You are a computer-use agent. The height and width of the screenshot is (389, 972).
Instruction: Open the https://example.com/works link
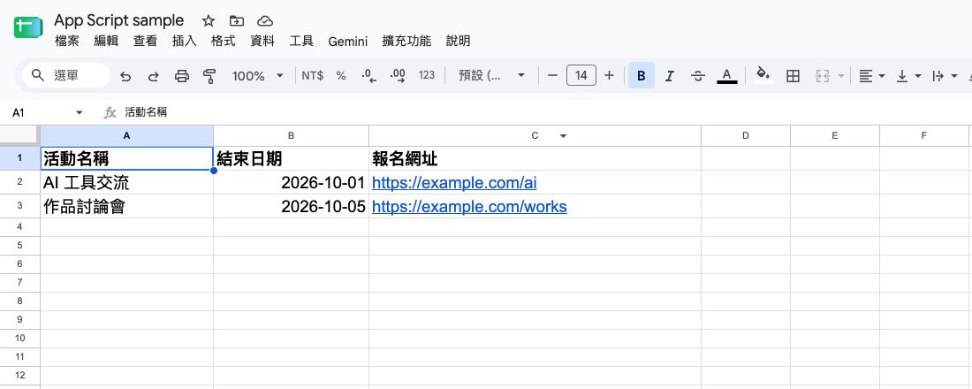click(469, 207)
